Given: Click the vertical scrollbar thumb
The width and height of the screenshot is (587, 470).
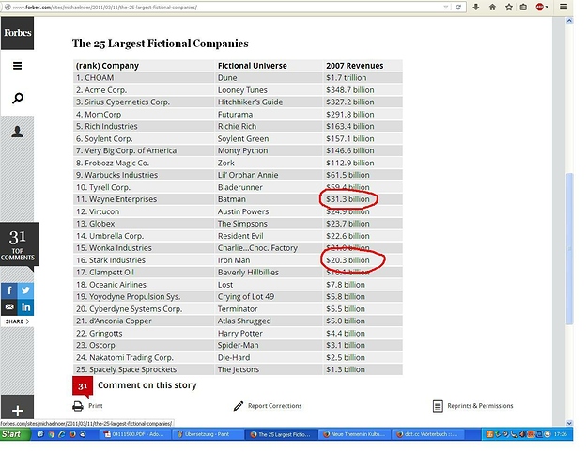Looking at the screenshot, I should click(569, 248).
